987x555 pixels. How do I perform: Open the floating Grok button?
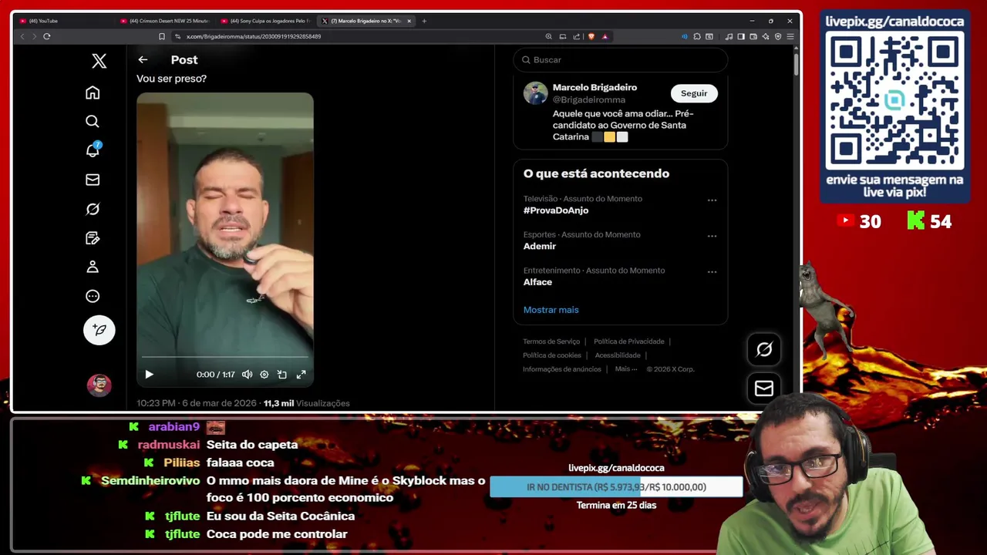point(764,349)
